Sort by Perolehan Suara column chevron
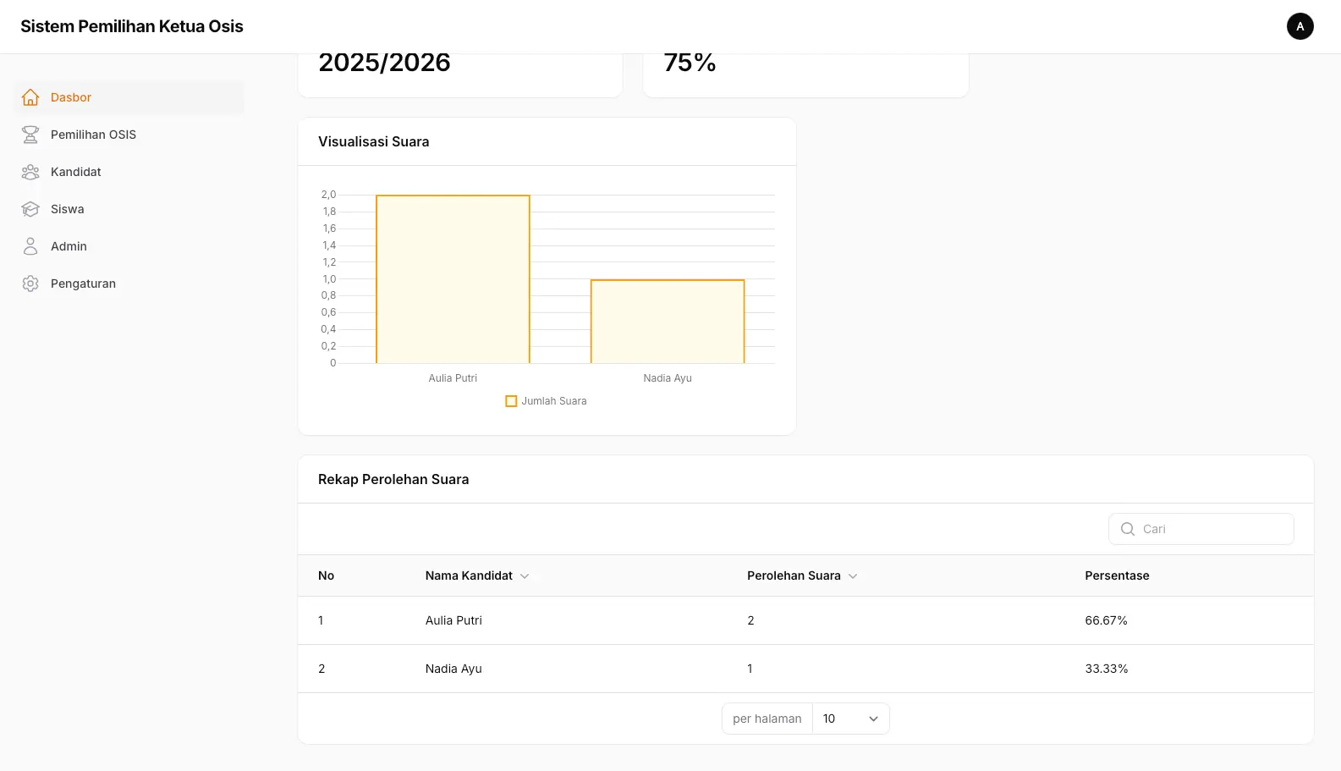Image resolution: width=1341 pixels, height=771 pixels. pyautogui.click(x=853, y=576)
